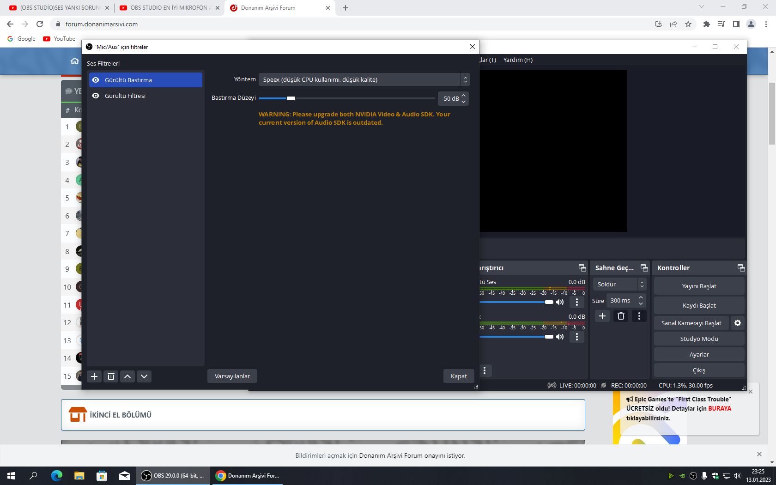Open the Yöntem dropdown showing Speex
Image resolution: width=776 pixels, height=485 pixels.
(x=364, y=79)
